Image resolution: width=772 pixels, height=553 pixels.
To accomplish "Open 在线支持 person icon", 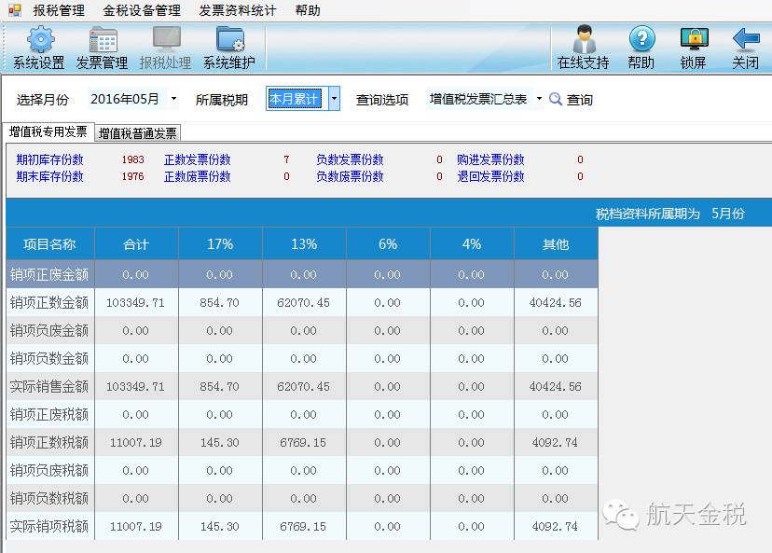I will tap(584, 39).
